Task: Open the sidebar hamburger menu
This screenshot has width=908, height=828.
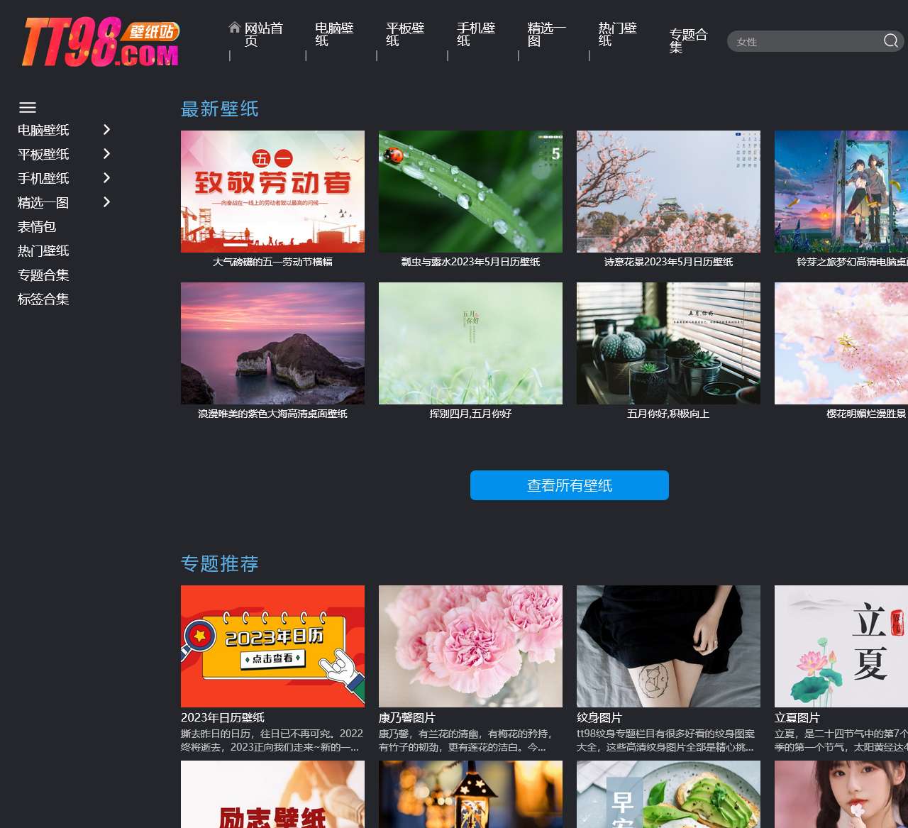Action: click(28, 108)
